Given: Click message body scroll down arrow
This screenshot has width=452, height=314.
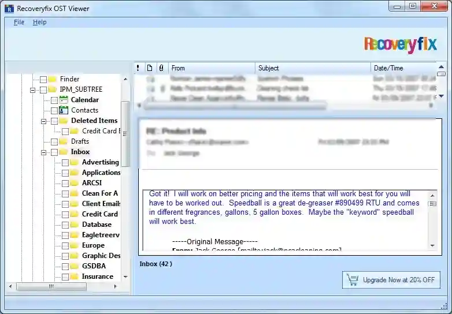Looking at the screenshot, I should (432, 245).
